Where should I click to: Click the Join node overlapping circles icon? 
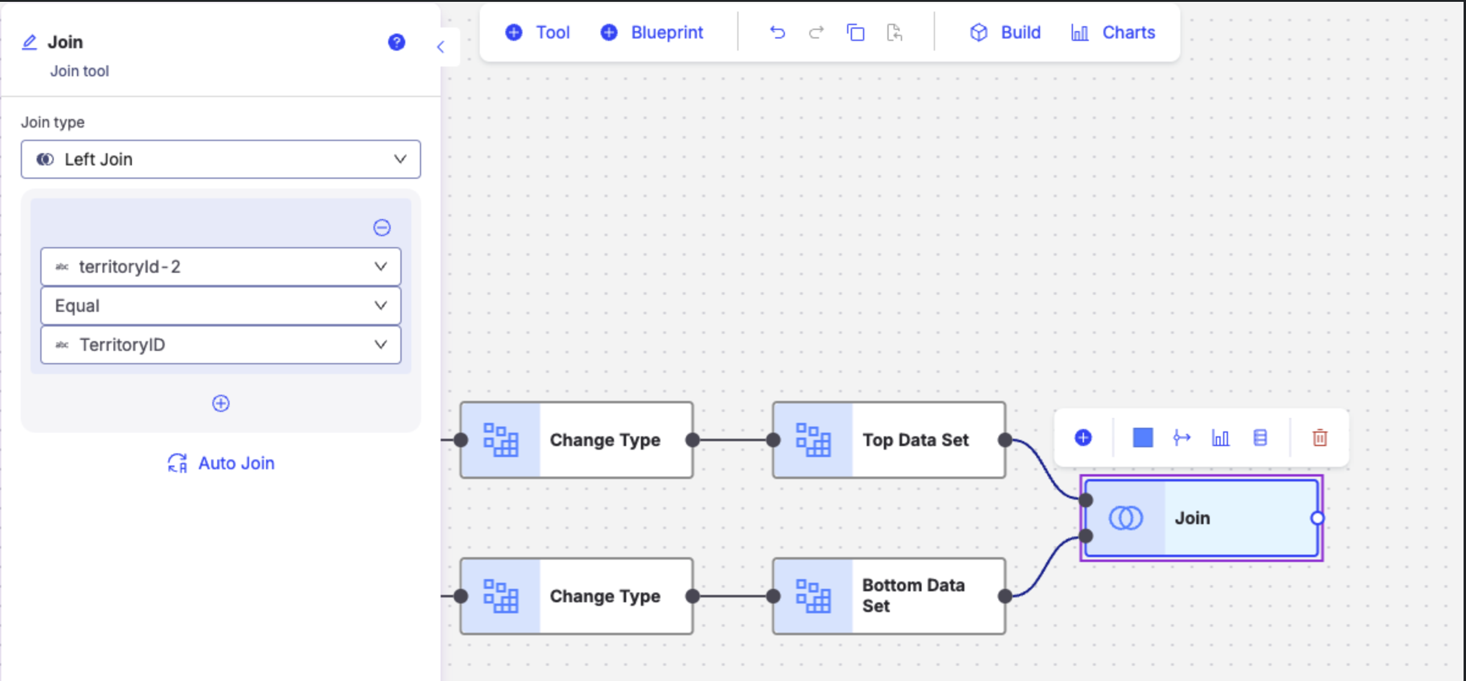pos(1126,518)
